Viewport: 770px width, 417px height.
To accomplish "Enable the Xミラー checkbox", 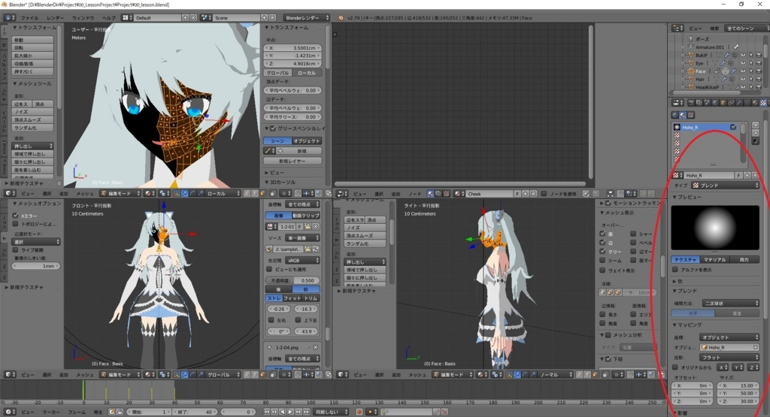I will 16,216.
